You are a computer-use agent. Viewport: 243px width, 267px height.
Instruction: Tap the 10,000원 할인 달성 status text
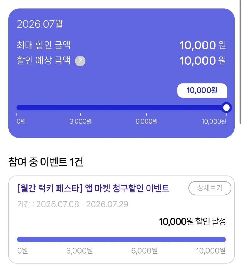pyautogui.click(x=192, y=221)
